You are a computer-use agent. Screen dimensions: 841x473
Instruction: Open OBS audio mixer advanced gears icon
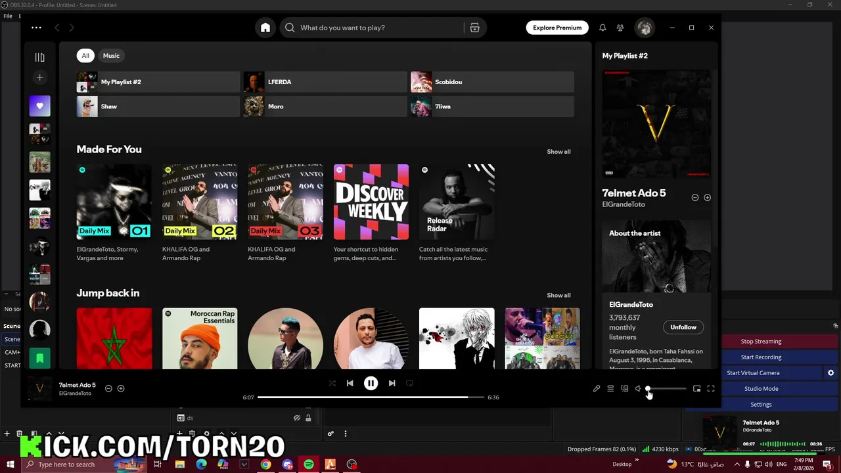tap(330, 434)
